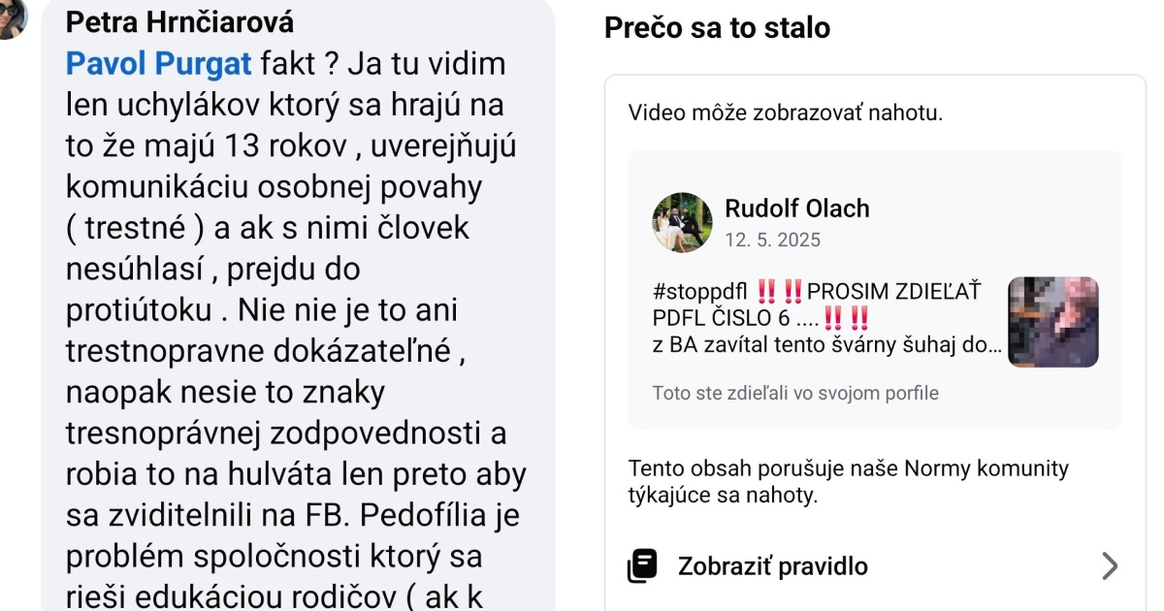Open truncated post line ending 'šuhaj do…'
Image resolution: width=1164 pixels, height=611 pixels.
tap(827, 344)
